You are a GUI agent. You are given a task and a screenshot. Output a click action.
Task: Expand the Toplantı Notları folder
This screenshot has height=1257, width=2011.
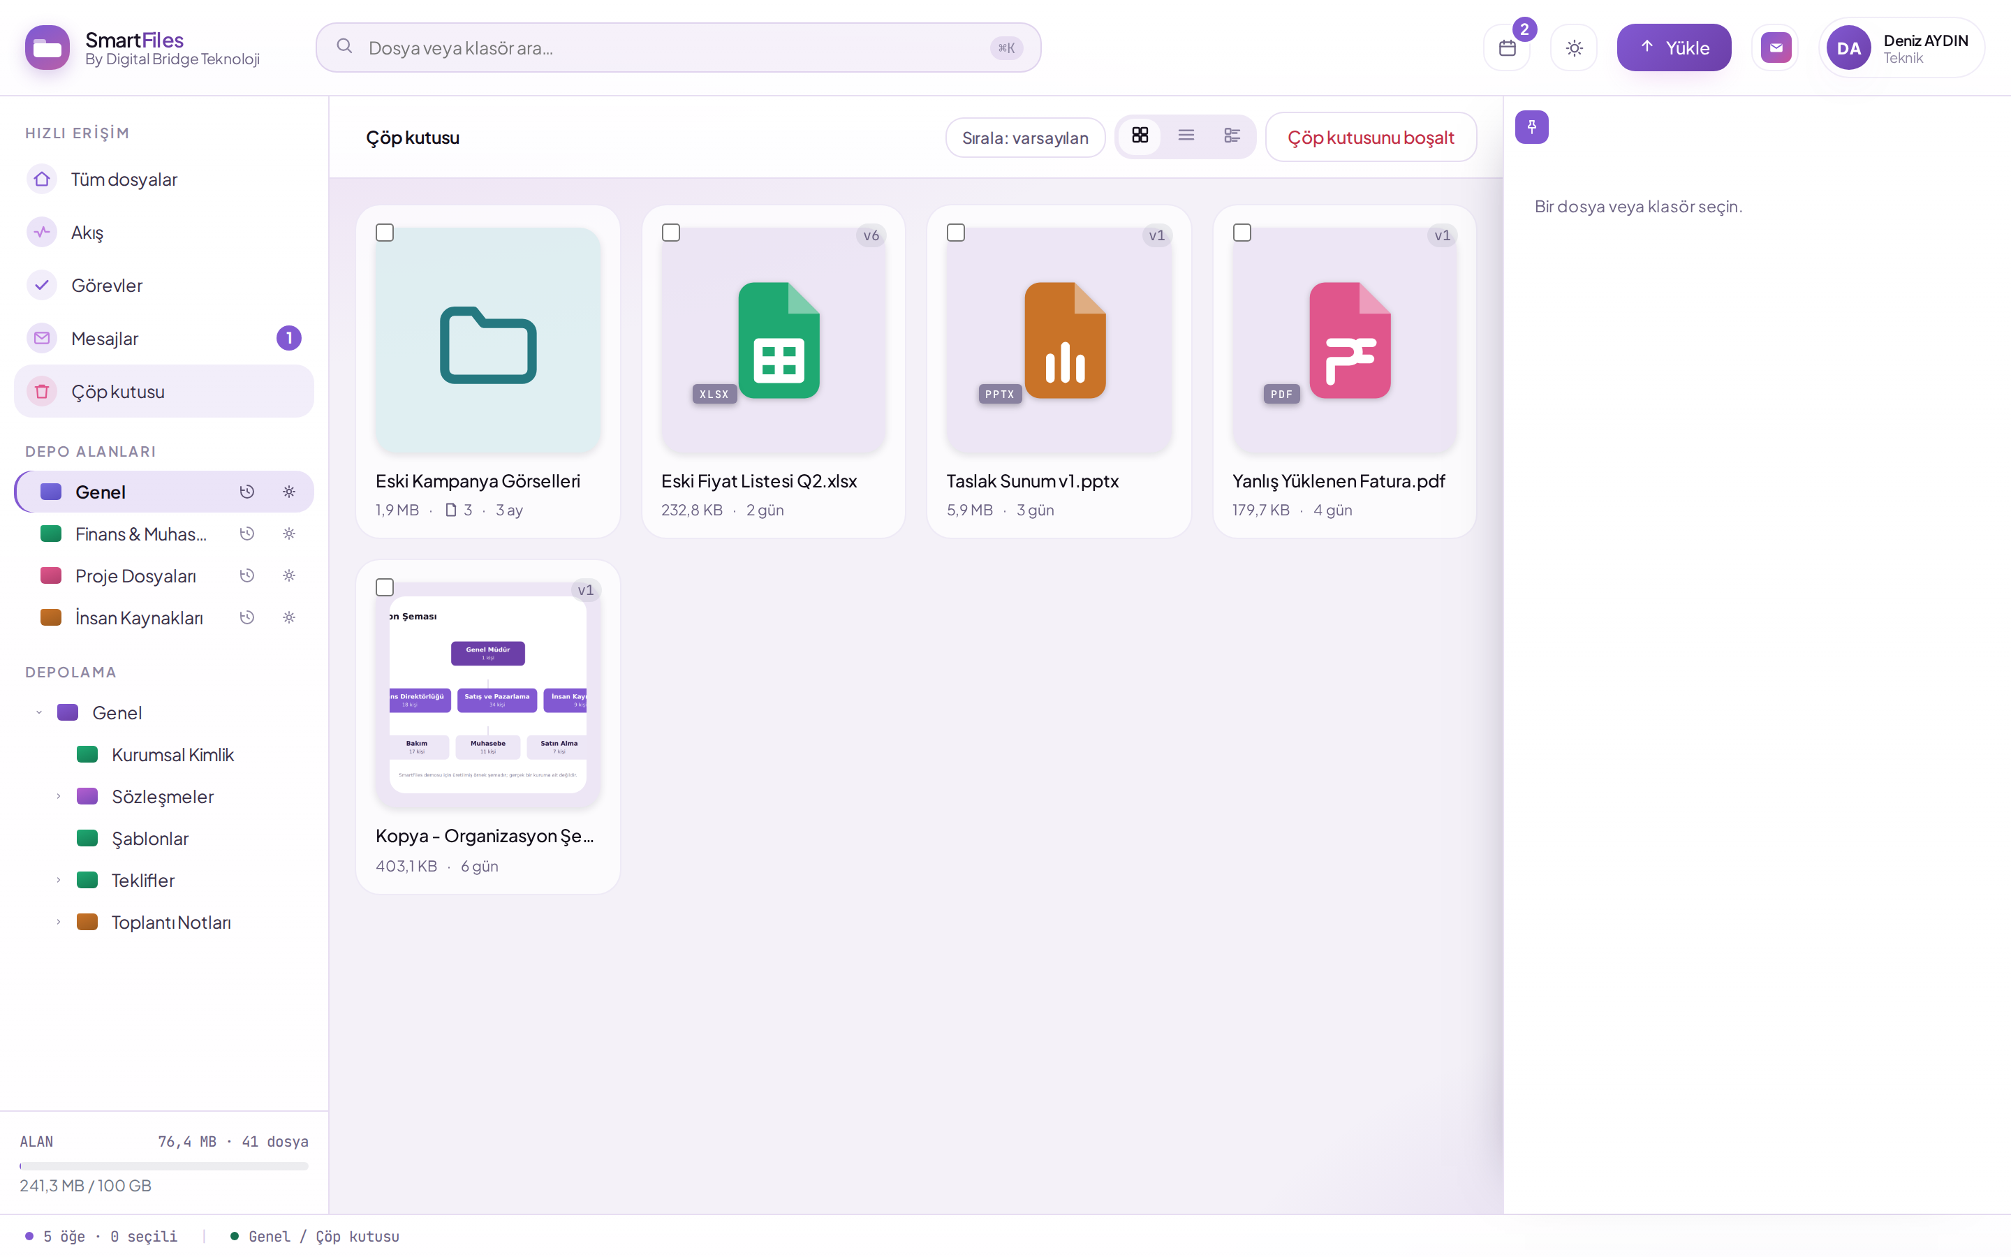coord(58,922)
